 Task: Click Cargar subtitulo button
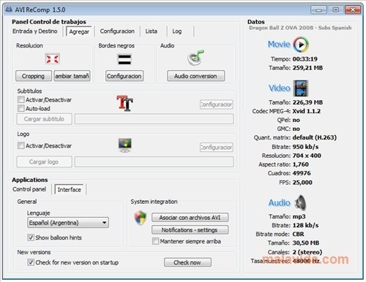[44, 119]
